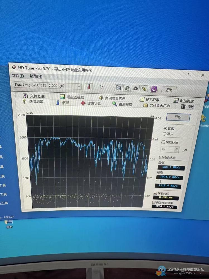Screen dimensions: 209x279
Task: Switch to the 错误扫描 error scan tab
Action: [x=122, y=104]
